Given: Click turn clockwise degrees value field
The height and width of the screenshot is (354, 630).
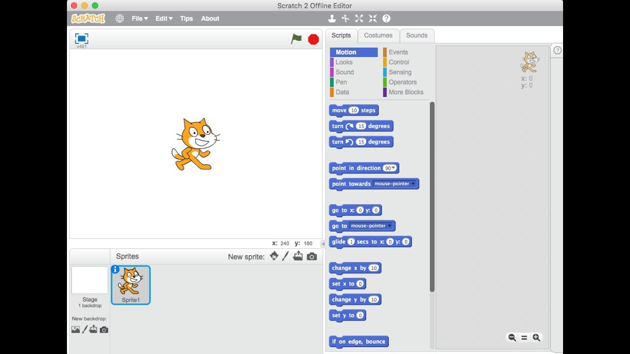Looking at the screenshot, I should 361,126.
